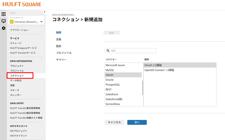Click the 次へ button
Viewport: 225px width, 140px height.
pyautogui.click(x=137, y=122)
